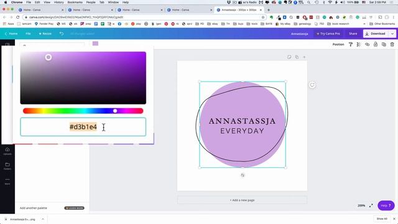Click inside the saturation brightness color field
This screenshot has height=224, width=398.
click(83, 78)
